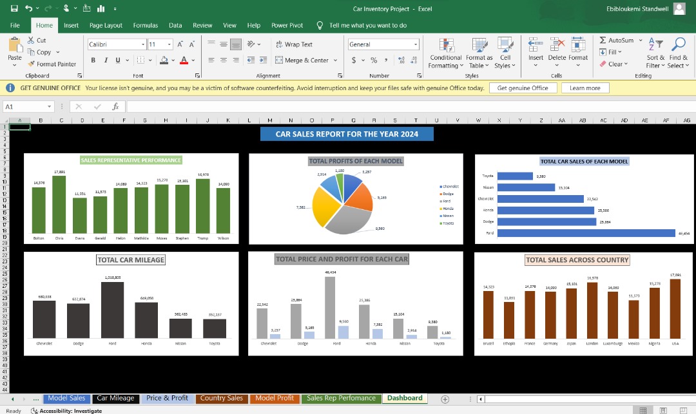Screen dimensions: 696x414
Task: Click the Insert Function fx icon
Action: pyautogui.click(x=115, y=107)
